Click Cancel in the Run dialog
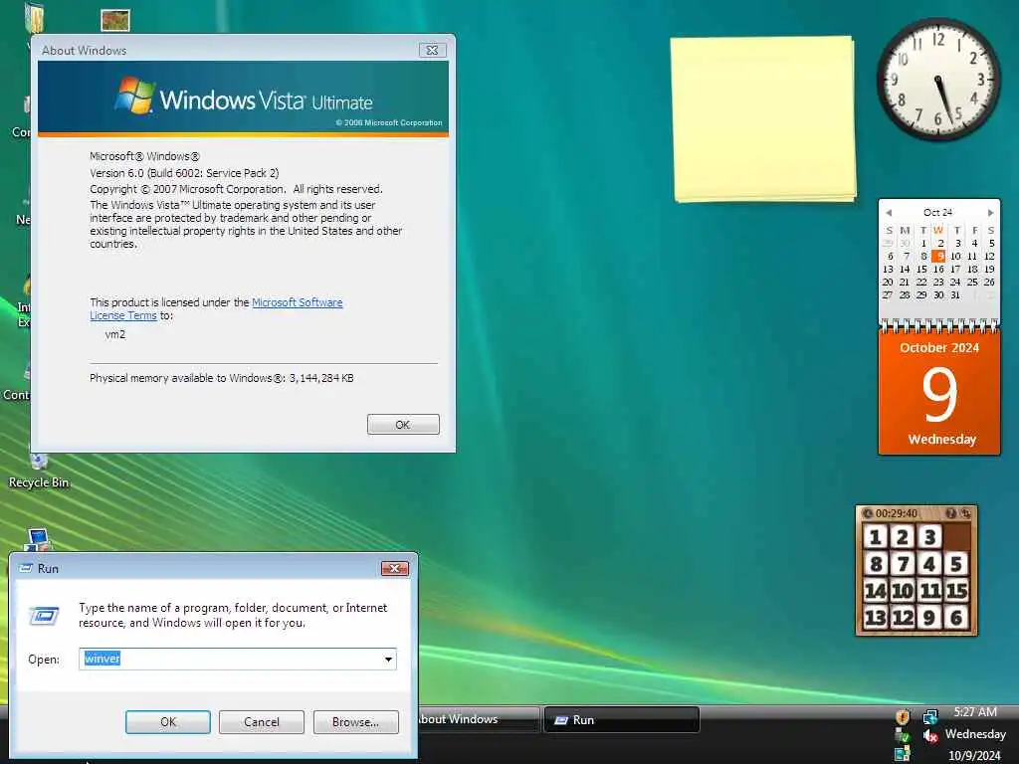 pyautogui.click(x=262, y=722)
